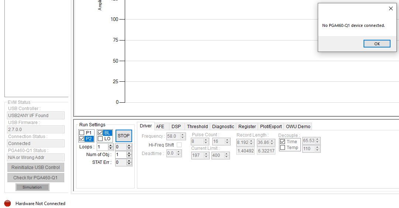399x208 pixels.
Task: Click the Deadtime 0.0 stepper arrows
Action: tap(179, 153)
